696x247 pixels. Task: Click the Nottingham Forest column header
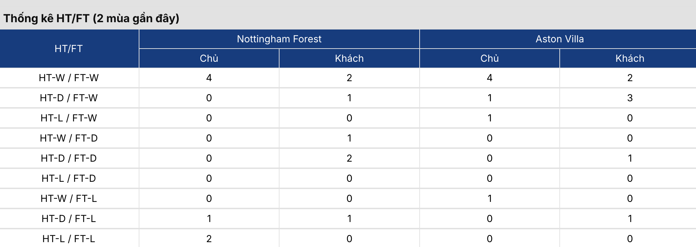click(x=279, y=39)
